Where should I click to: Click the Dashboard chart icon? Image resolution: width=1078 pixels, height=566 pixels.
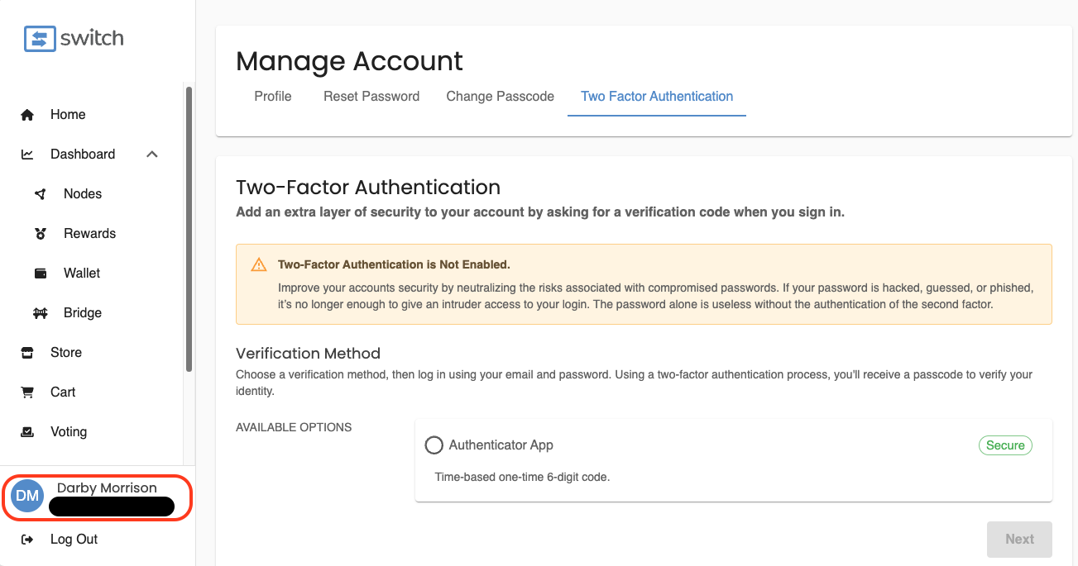27,155
